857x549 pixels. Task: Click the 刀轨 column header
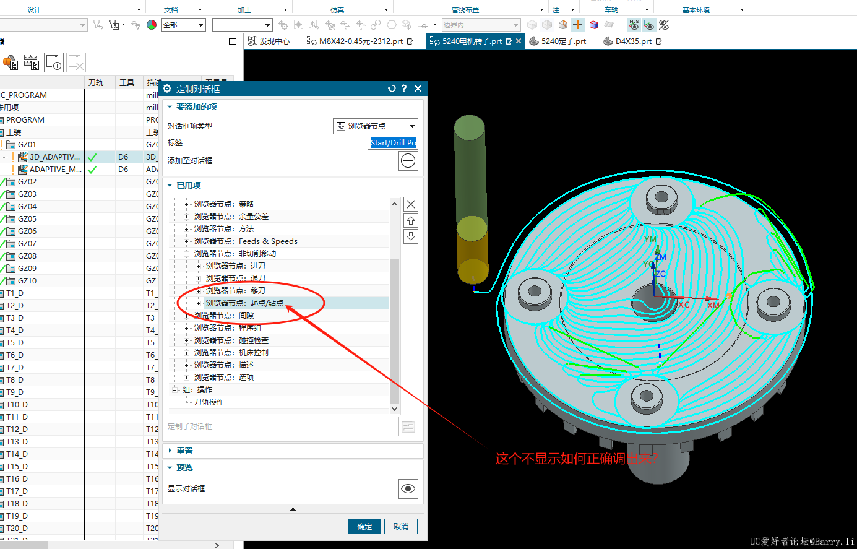96,82
